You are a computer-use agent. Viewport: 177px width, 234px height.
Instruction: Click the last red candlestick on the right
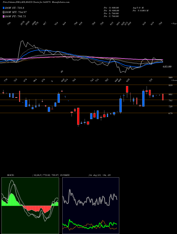pos(163,97)
